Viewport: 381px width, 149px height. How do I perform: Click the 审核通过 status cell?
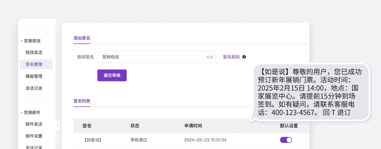(139, 140)
